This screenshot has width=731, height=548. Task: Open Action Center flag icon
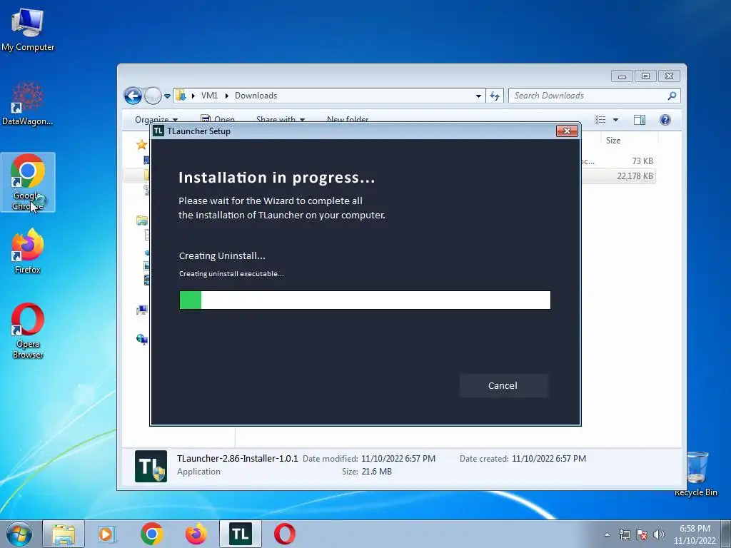642,534
